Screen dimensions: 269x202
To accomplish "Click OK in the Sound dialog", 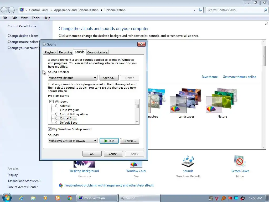I will click(92, 154).
